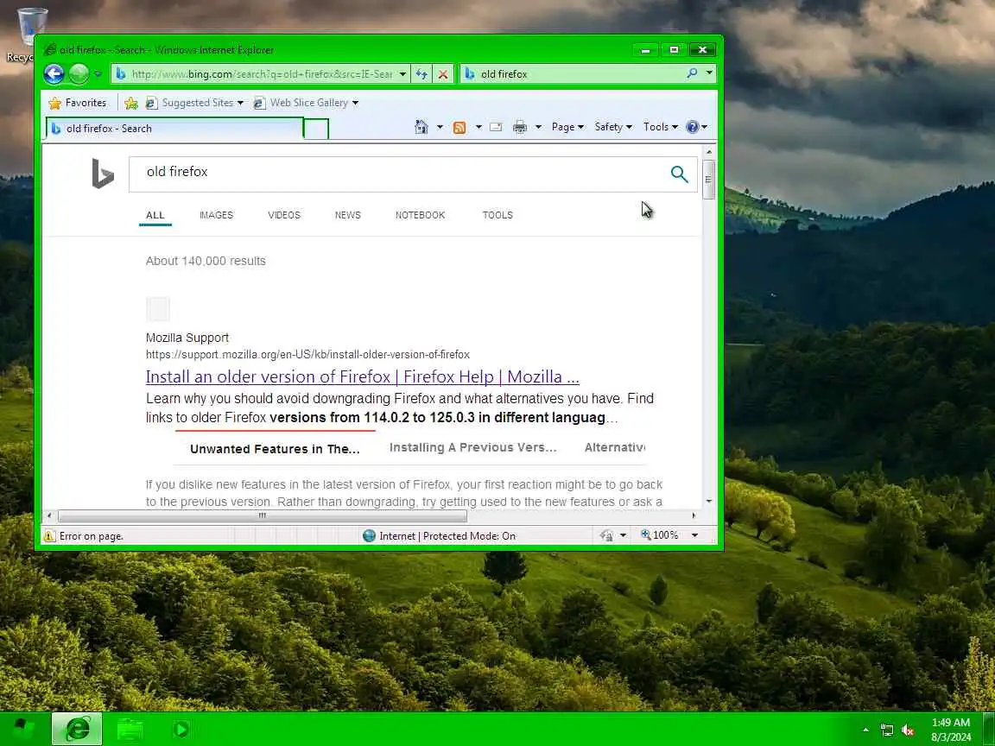Open 'Install an older version of Firefox' link

click(x=363, y=376)
